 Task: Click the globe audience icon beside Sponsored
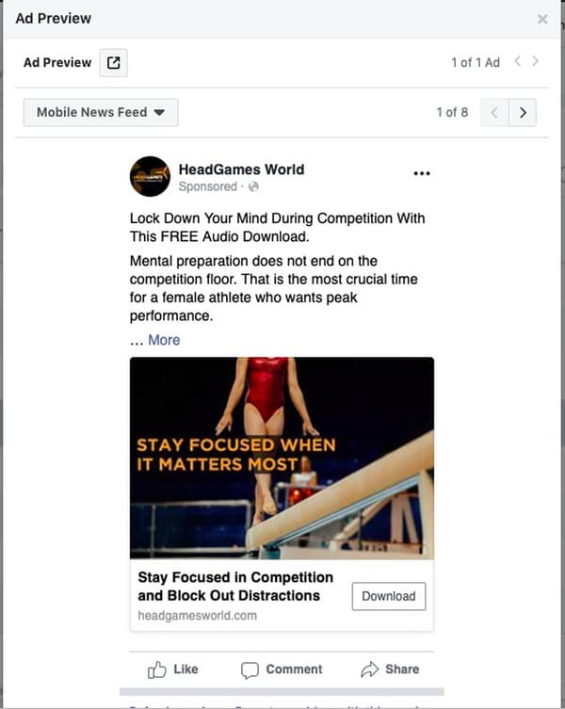click(253, 187)
